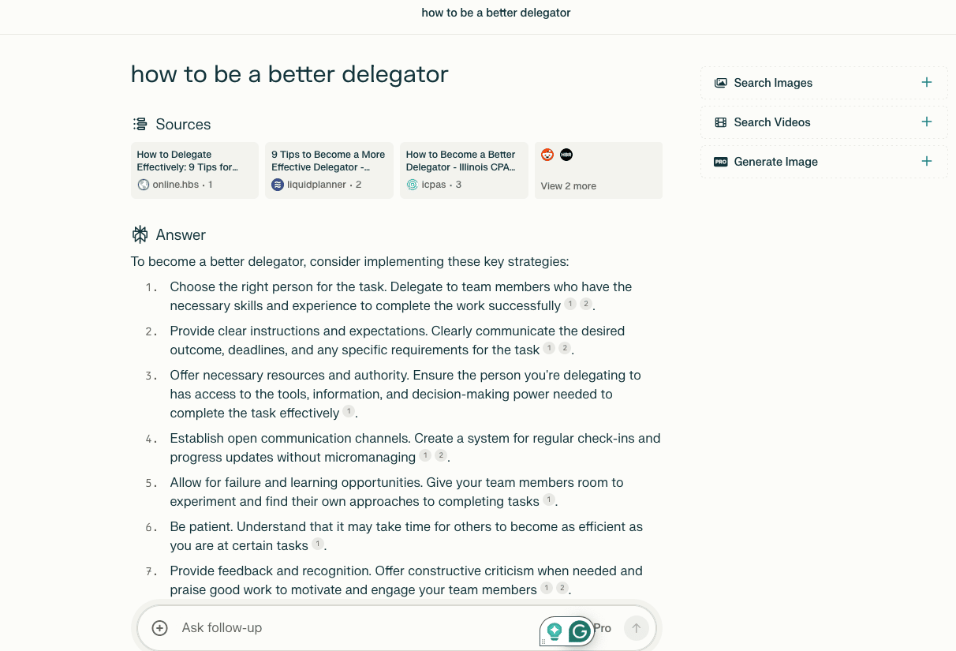Click the Sources list icon
The image size is (956, 651).
tap(140, 124)
